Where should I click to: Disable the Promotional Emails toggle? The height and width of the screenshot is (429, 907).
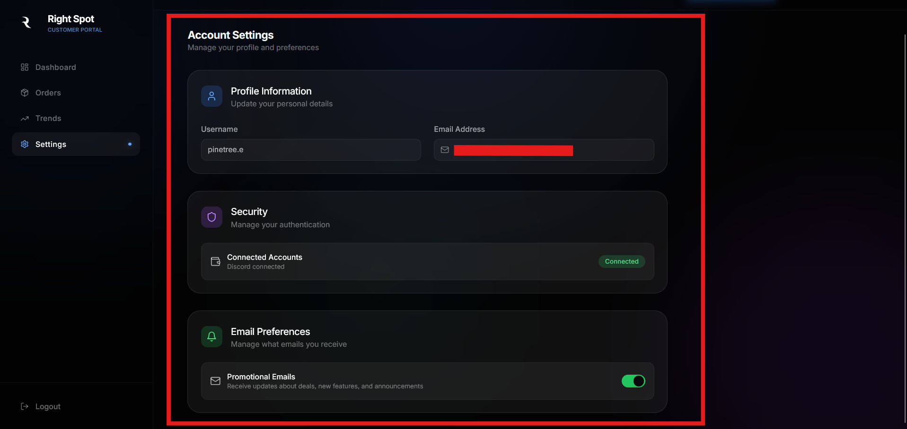tap(633, 381)
